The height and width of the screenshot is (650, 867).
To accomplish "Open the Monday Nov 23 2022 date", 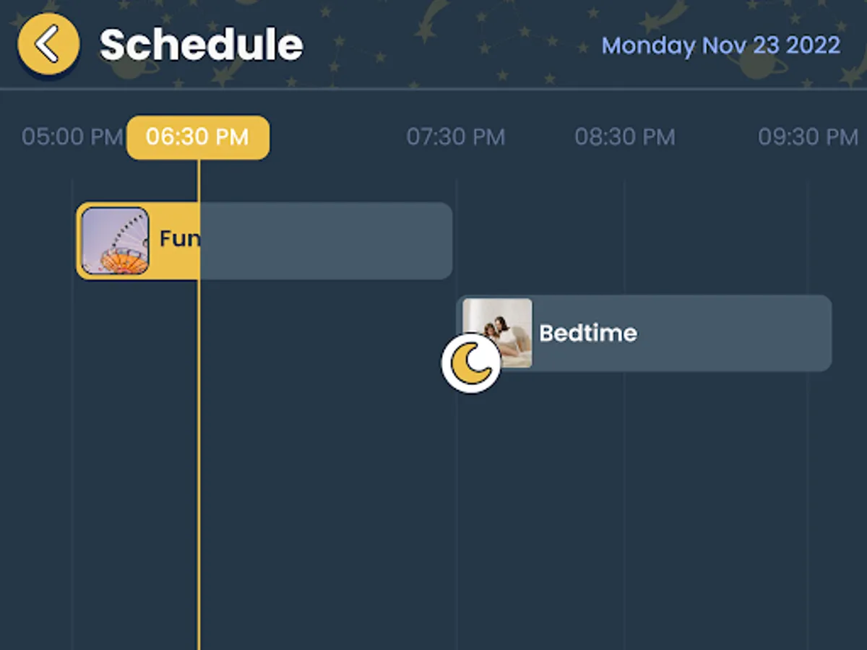I will pos(720,45).
